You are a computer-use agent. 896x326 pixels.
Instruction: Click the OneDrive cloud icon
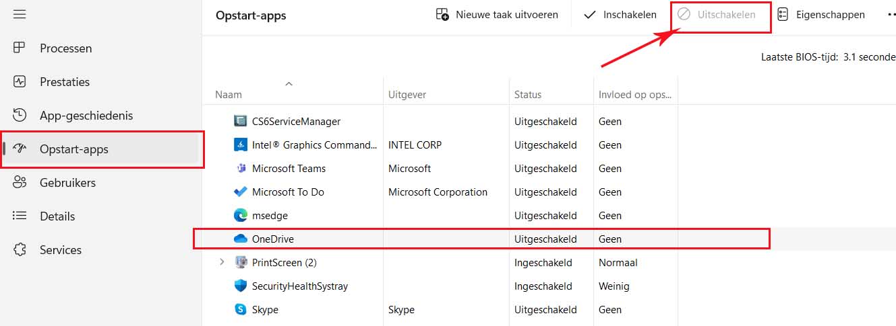[x=240, y=239]
